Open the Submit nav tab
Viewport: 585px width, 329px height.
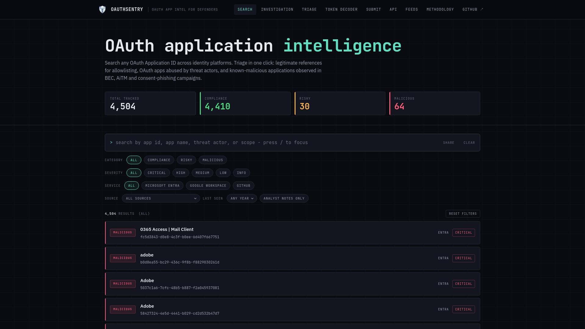pyautogui.click(x=374, y=9)
